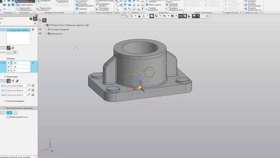The width and height of the screenshot is (280, 158).
Task: Collapse the 'Ориентация' section
Action: (x=5, y=76)
